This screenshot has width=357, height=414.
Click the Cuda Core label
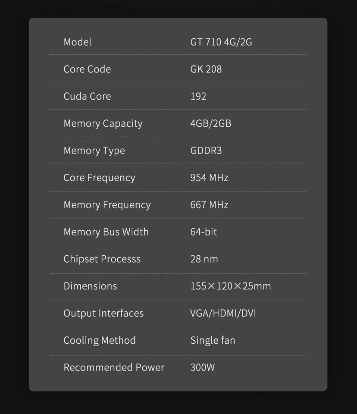pyautogui.click(x=87, y=97)
